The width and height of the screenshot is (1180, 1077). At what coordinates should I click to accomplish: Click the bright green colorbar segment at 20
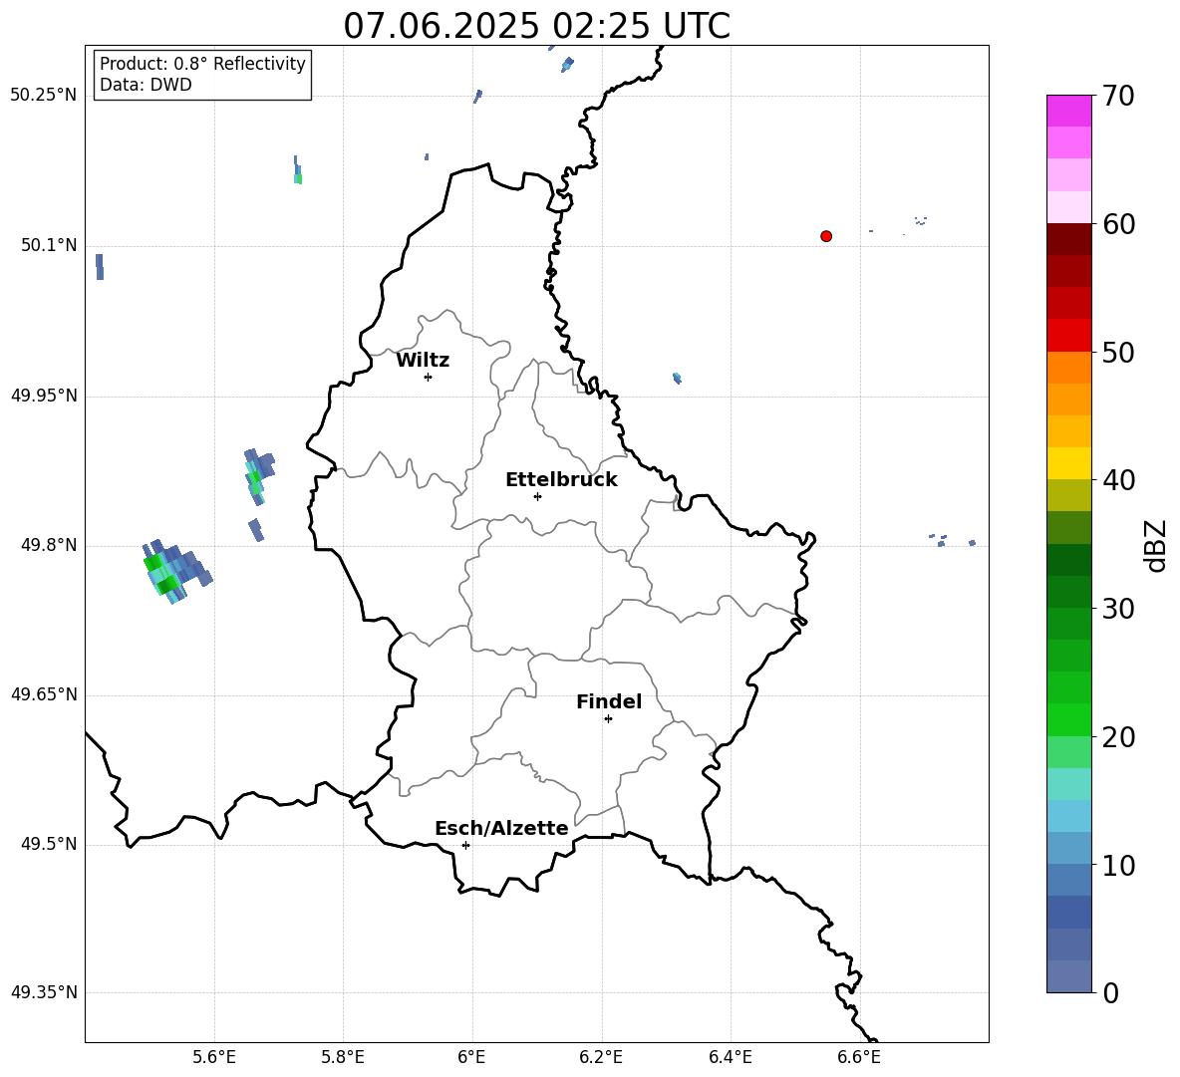(x=1068, y=720)
